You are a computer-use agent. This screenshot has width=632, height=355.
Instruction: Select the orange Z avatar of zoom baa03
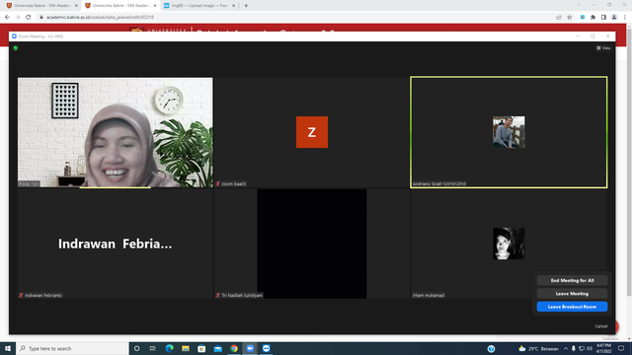coord(312,132)
